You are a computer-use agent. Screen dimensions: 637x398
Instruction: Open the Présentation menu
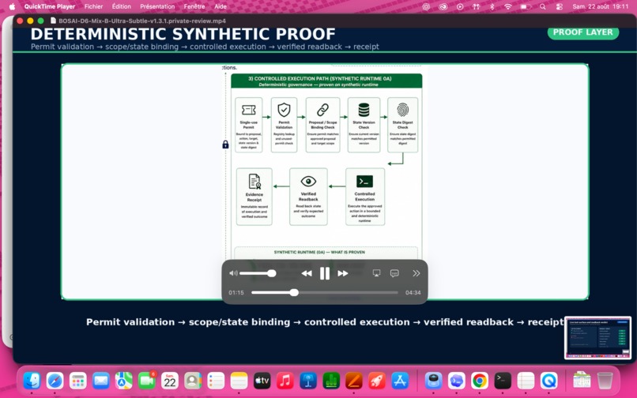click(x=157, y=6)
